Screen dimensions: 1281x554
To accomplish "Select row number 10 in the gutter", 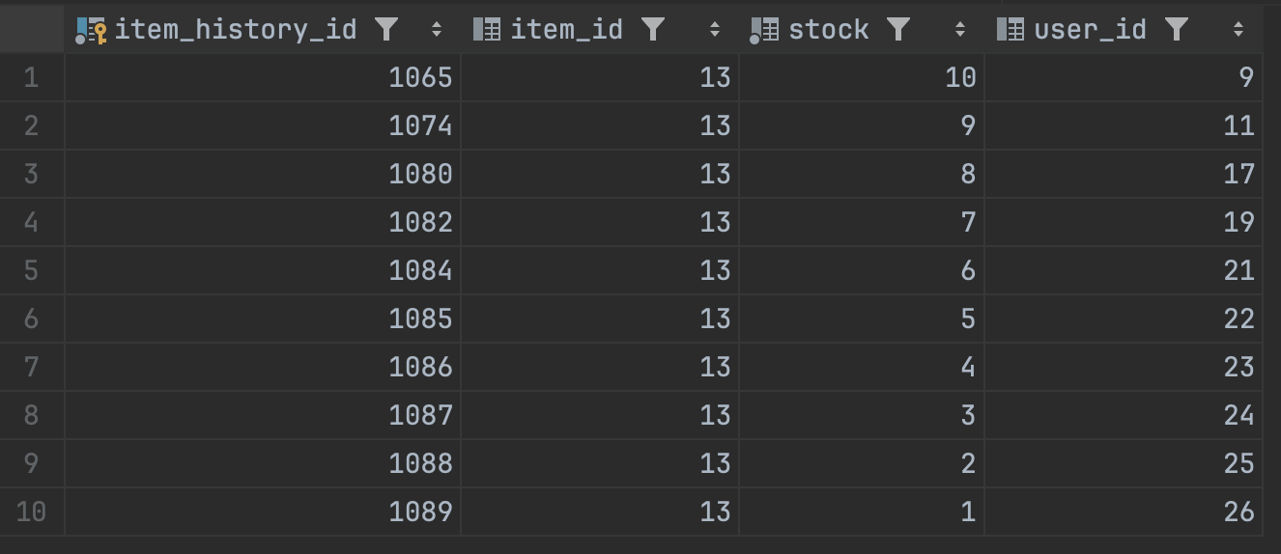I will click(x=32, y=512).
